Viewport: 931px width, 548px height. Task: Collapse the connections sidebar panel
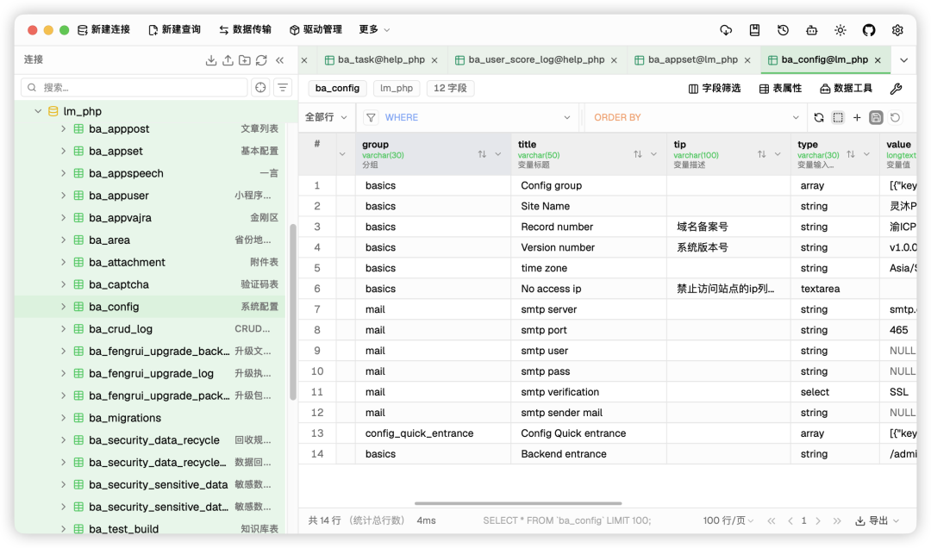(x=279, y=60)
